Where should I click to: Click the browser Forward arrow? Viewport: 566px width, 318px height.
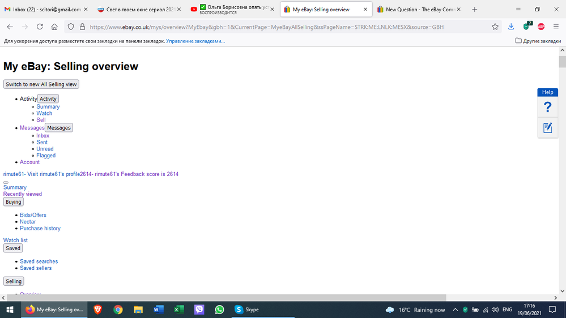[x=24, y=27]
